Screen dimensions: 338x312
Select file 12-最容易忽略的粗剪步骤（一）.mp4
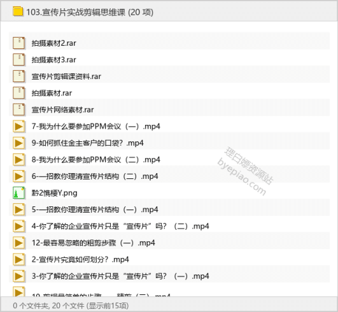[x=94, y=243]
